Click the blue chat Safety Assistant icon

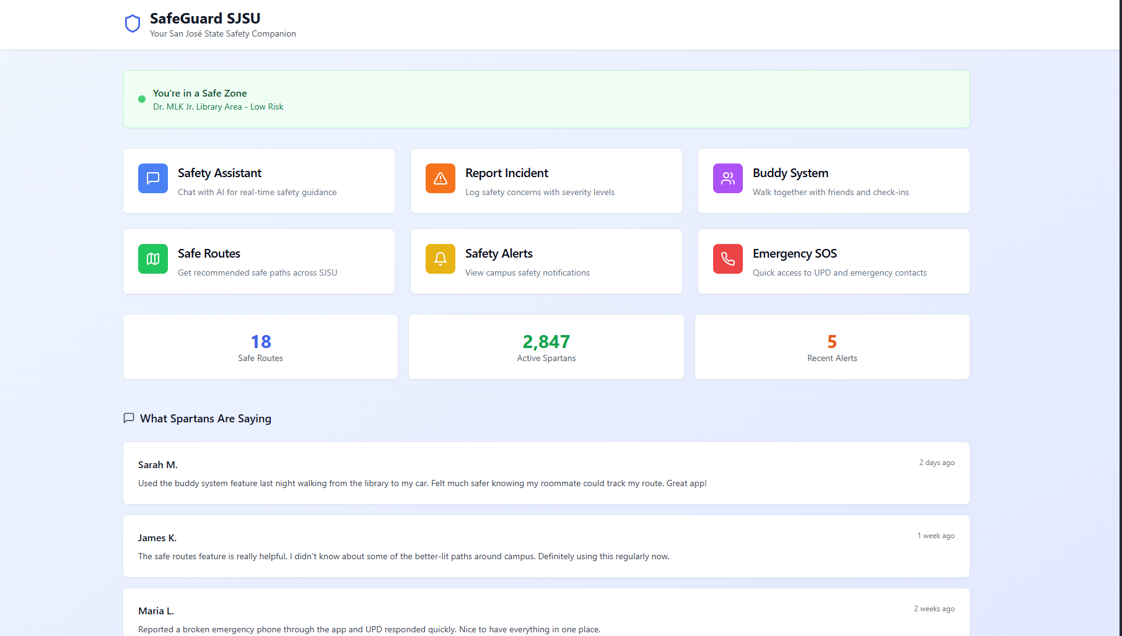click(153, 178)
